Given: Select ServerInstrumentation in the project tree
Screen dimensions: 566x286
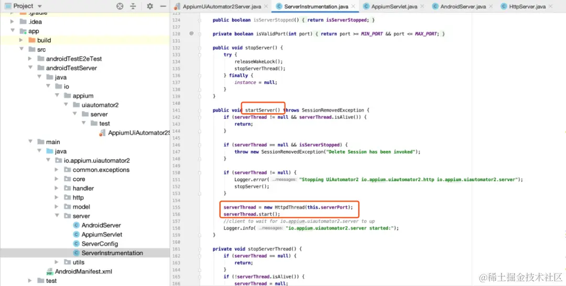Looking at the screenshot, I should 112,253.
